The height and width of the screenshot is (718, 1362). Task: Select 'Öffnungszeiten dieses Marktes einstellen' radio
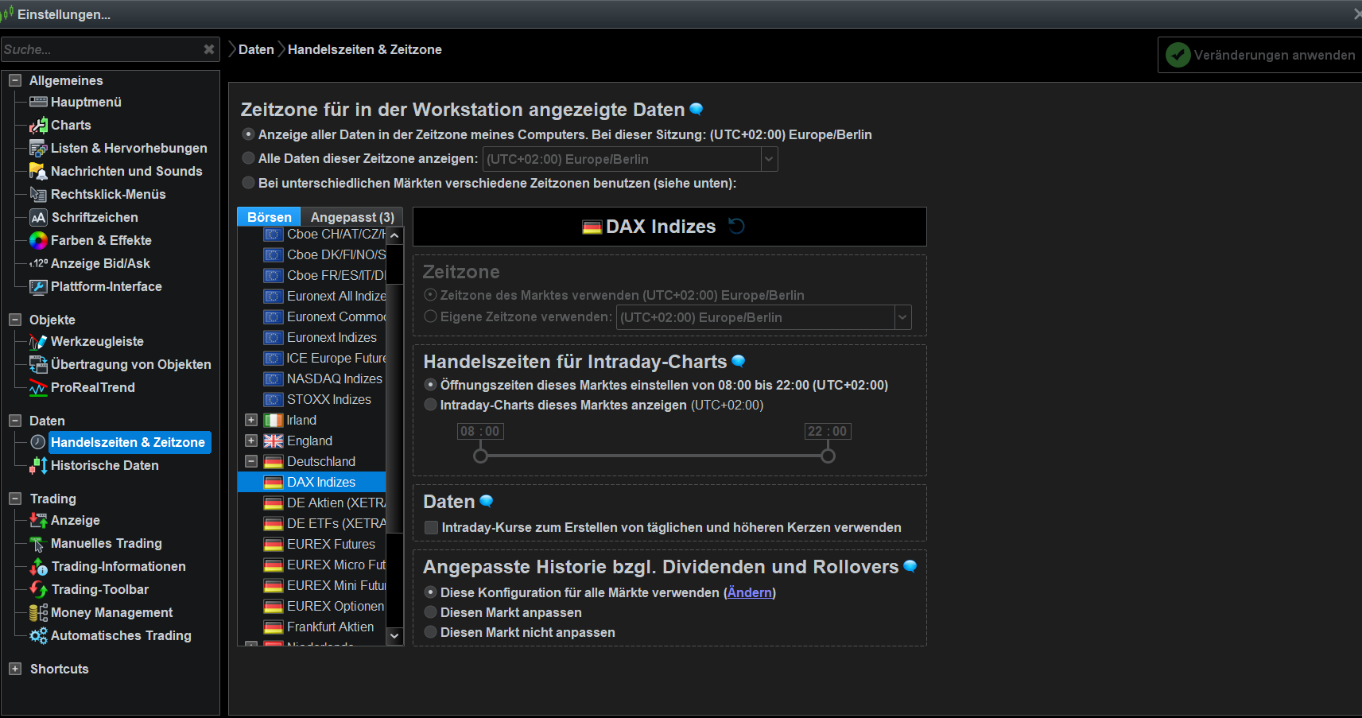pos(431,385)
